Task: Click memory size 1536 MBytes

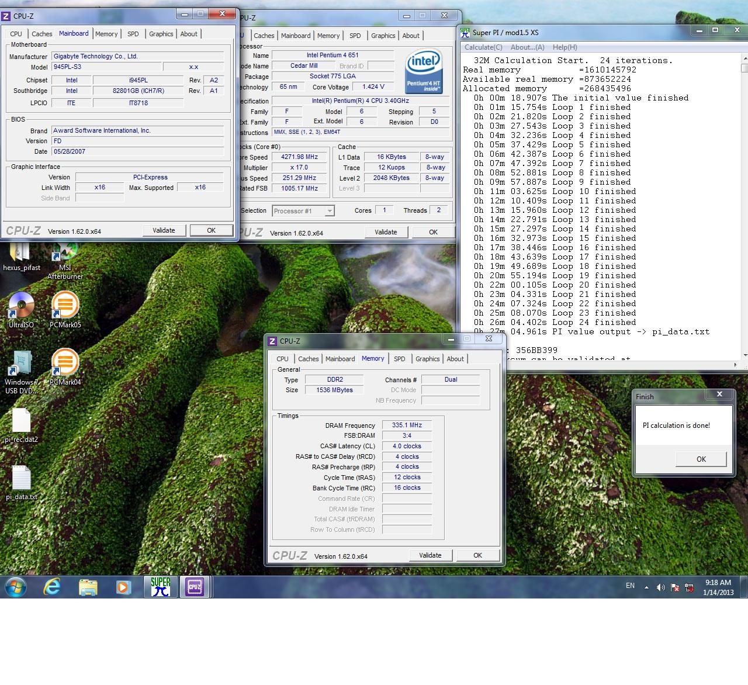Action: tap(334, 390)
